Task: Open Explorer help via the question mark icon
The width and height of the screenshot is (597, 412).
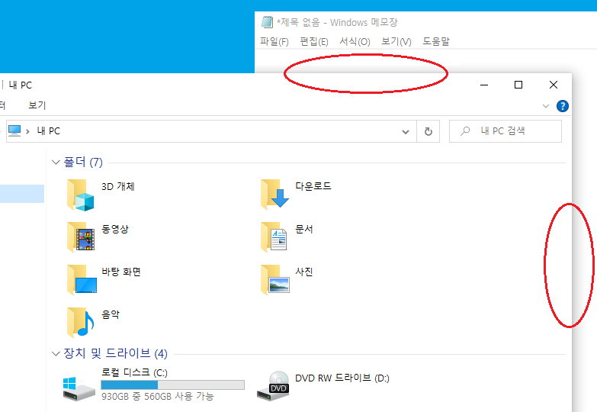Action: [x=563, y=106]
